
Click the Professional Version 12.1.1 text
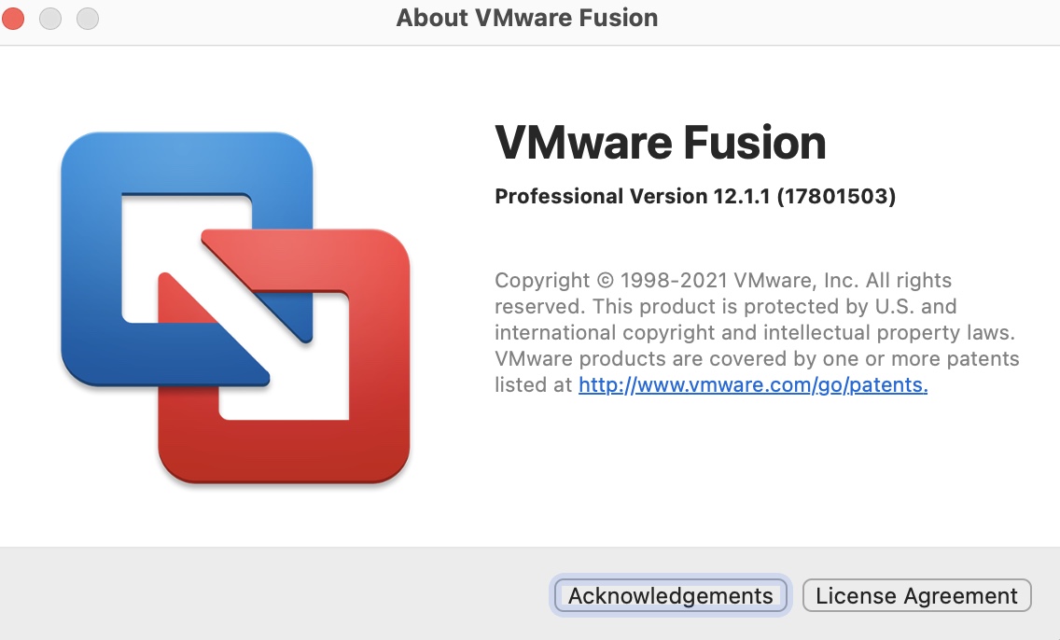pos(694,196)
